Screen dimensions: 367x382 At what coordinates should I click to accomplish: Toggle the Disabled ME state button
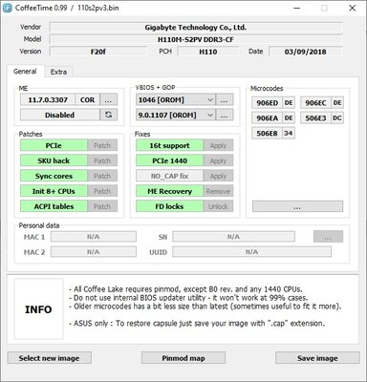click(60, 115)
